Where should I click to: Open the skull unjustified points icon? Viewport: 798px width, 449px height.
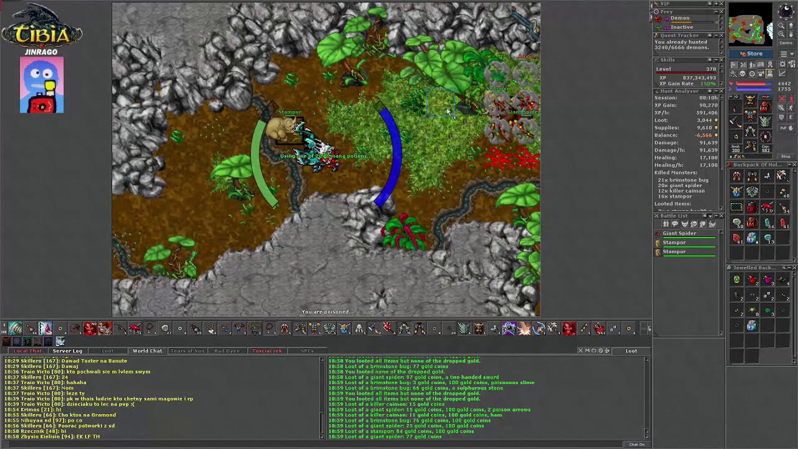743,73
